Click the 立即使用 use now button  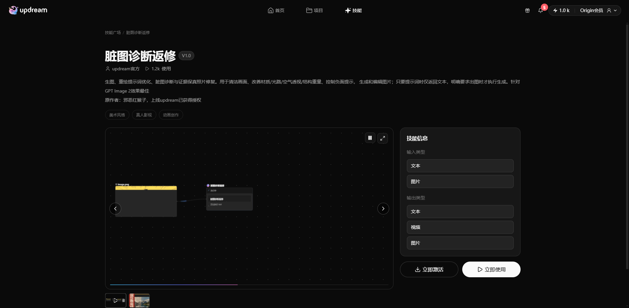[x=491, y=269]
